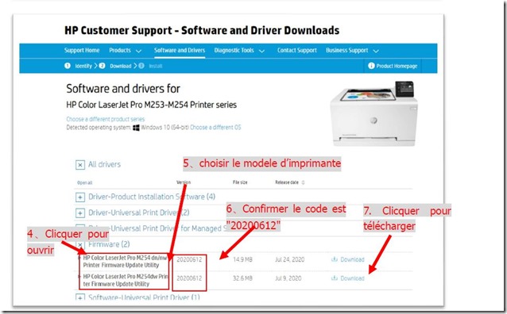Sort by Release date arrows

pos(303,182)
